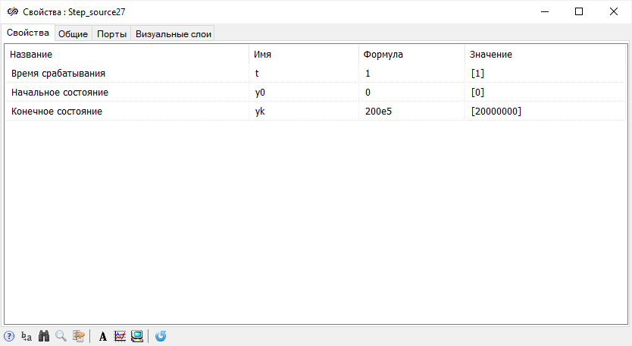Screen dimensions: 632x346
Task: Click the hand-over-properties icon in toolbar
Action: pos(78,336)
